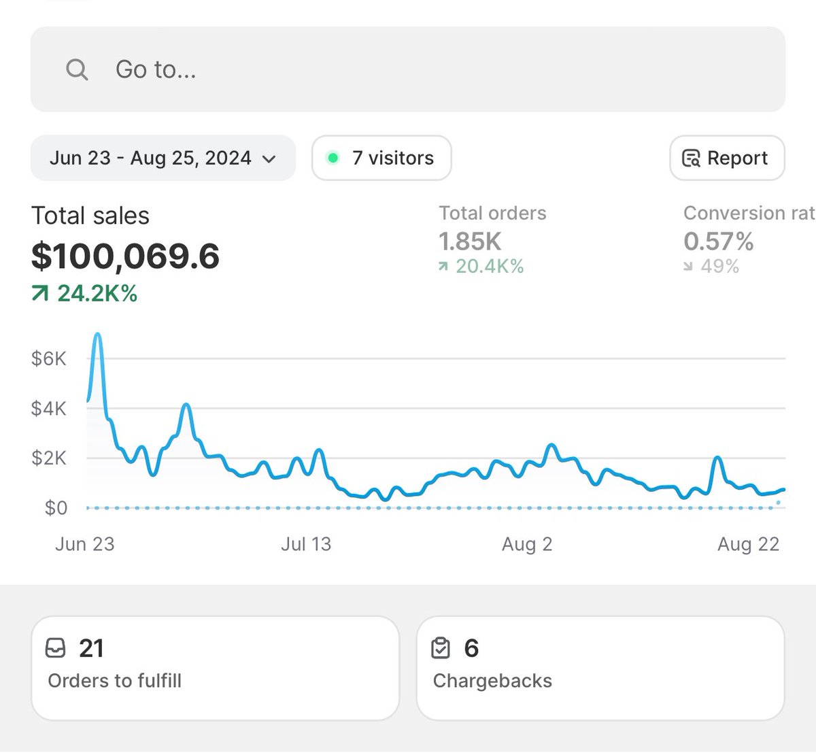Click inside the Go to search field
816x755 pixels.
(x=272, y=69)
